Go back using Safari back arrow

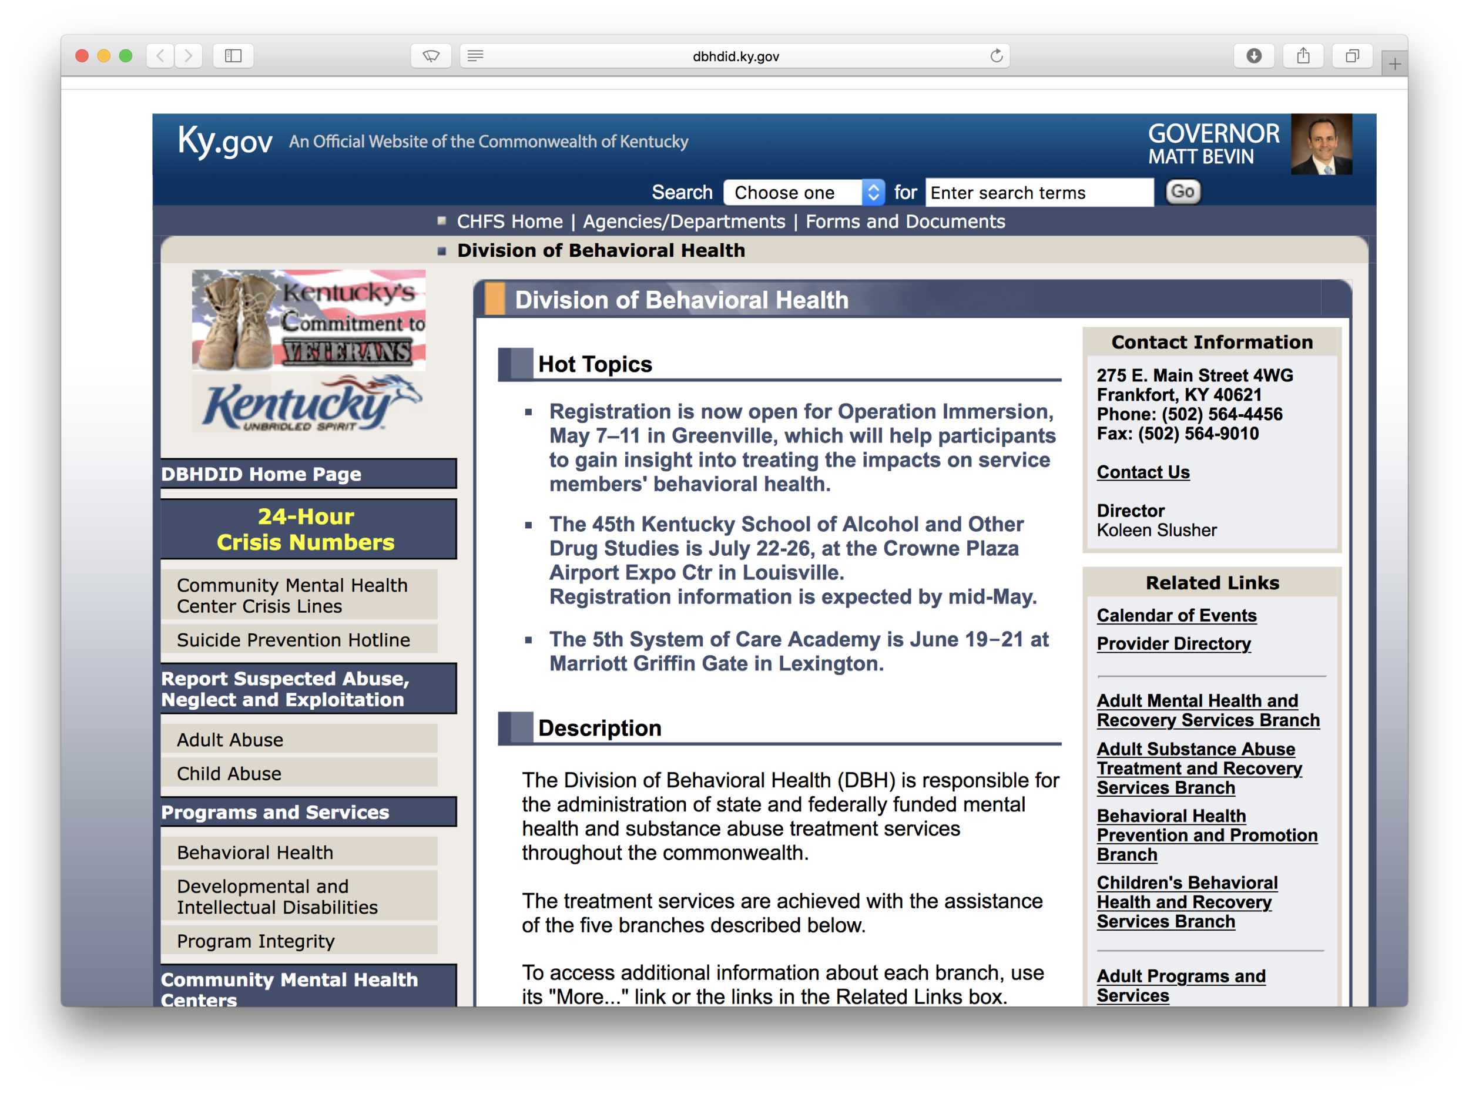[160, 56]
